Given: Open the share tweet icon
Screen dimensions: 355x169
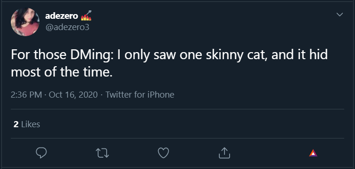Looking at the screenshot, I should click(x=224, y=153).
